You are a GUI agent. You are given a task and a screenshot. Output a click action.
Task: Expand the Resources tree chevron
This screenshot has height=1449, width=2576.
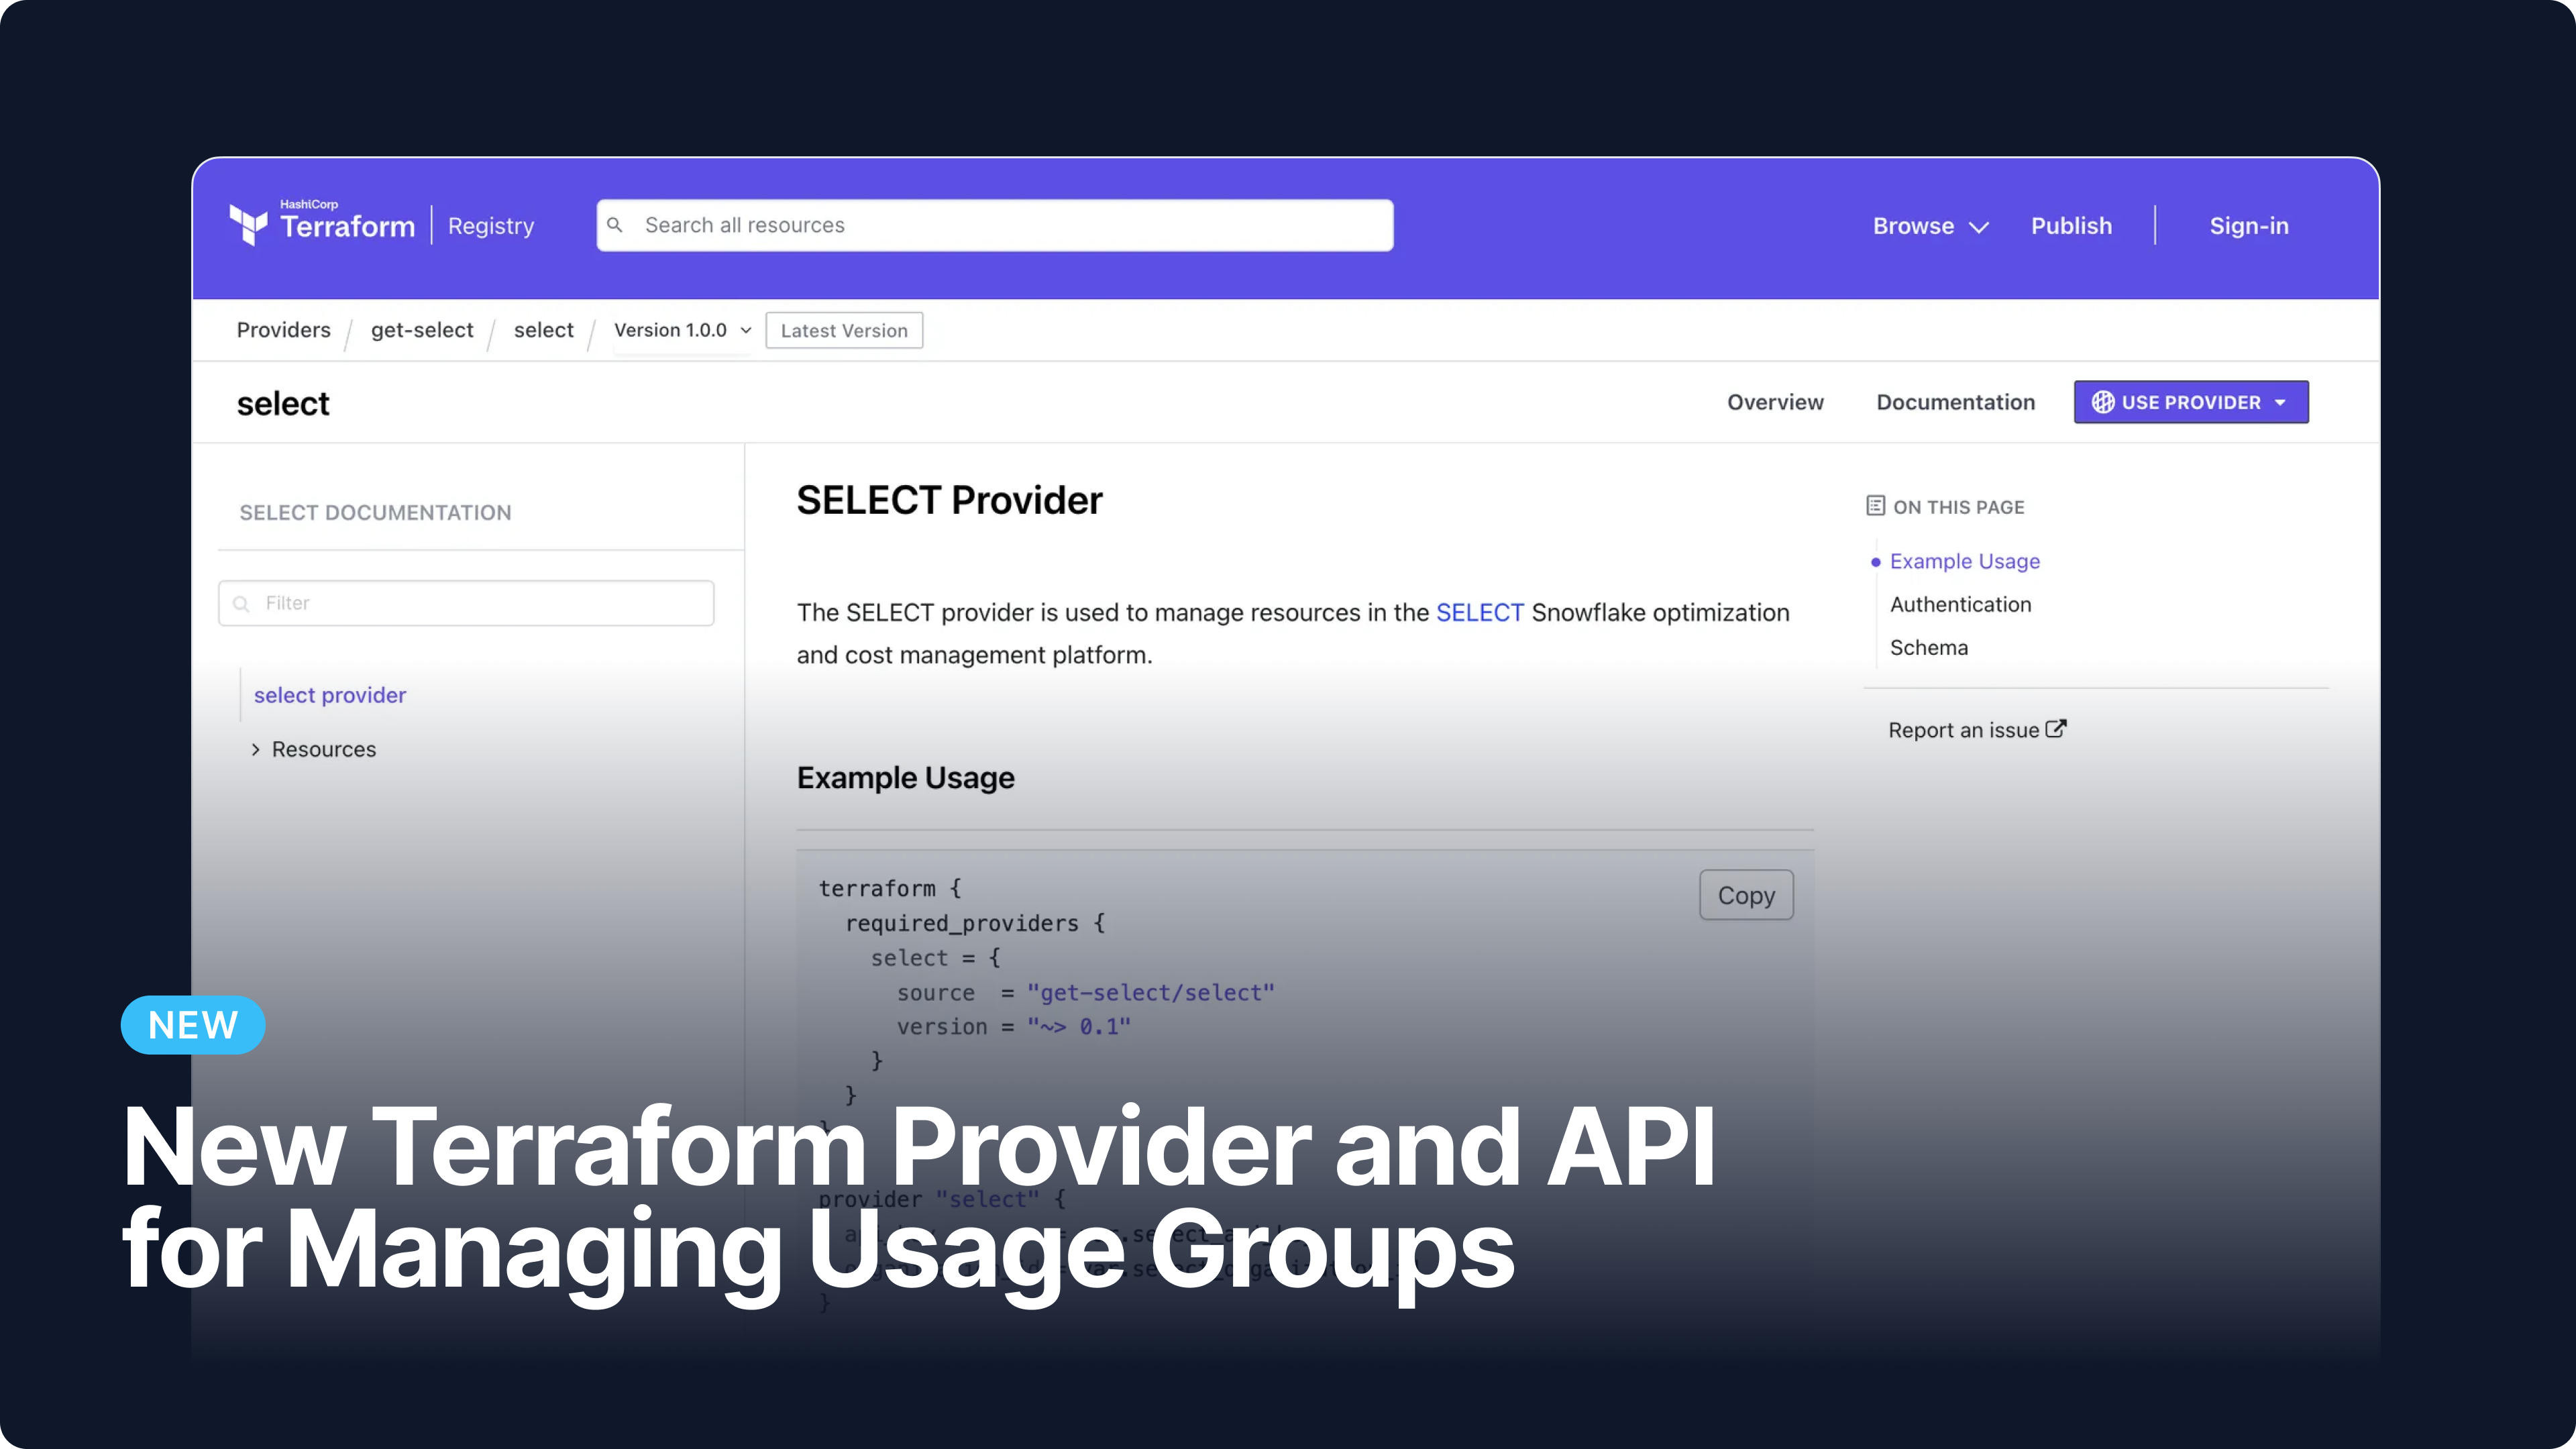tap(256, 749)
